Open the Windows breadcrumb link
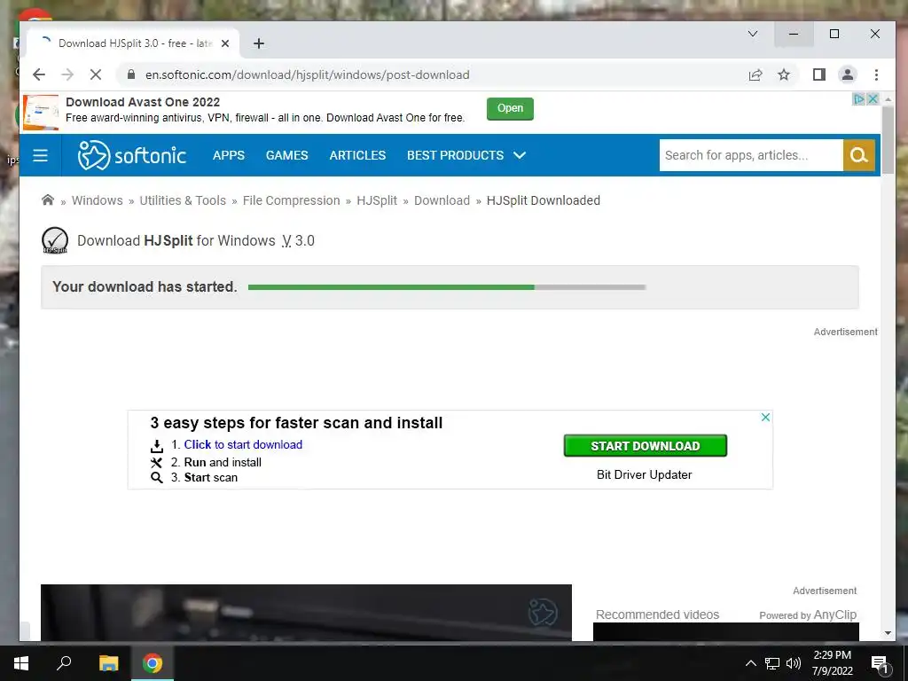The width and height of the screenshot is (908, 681). tap(98, 200)
